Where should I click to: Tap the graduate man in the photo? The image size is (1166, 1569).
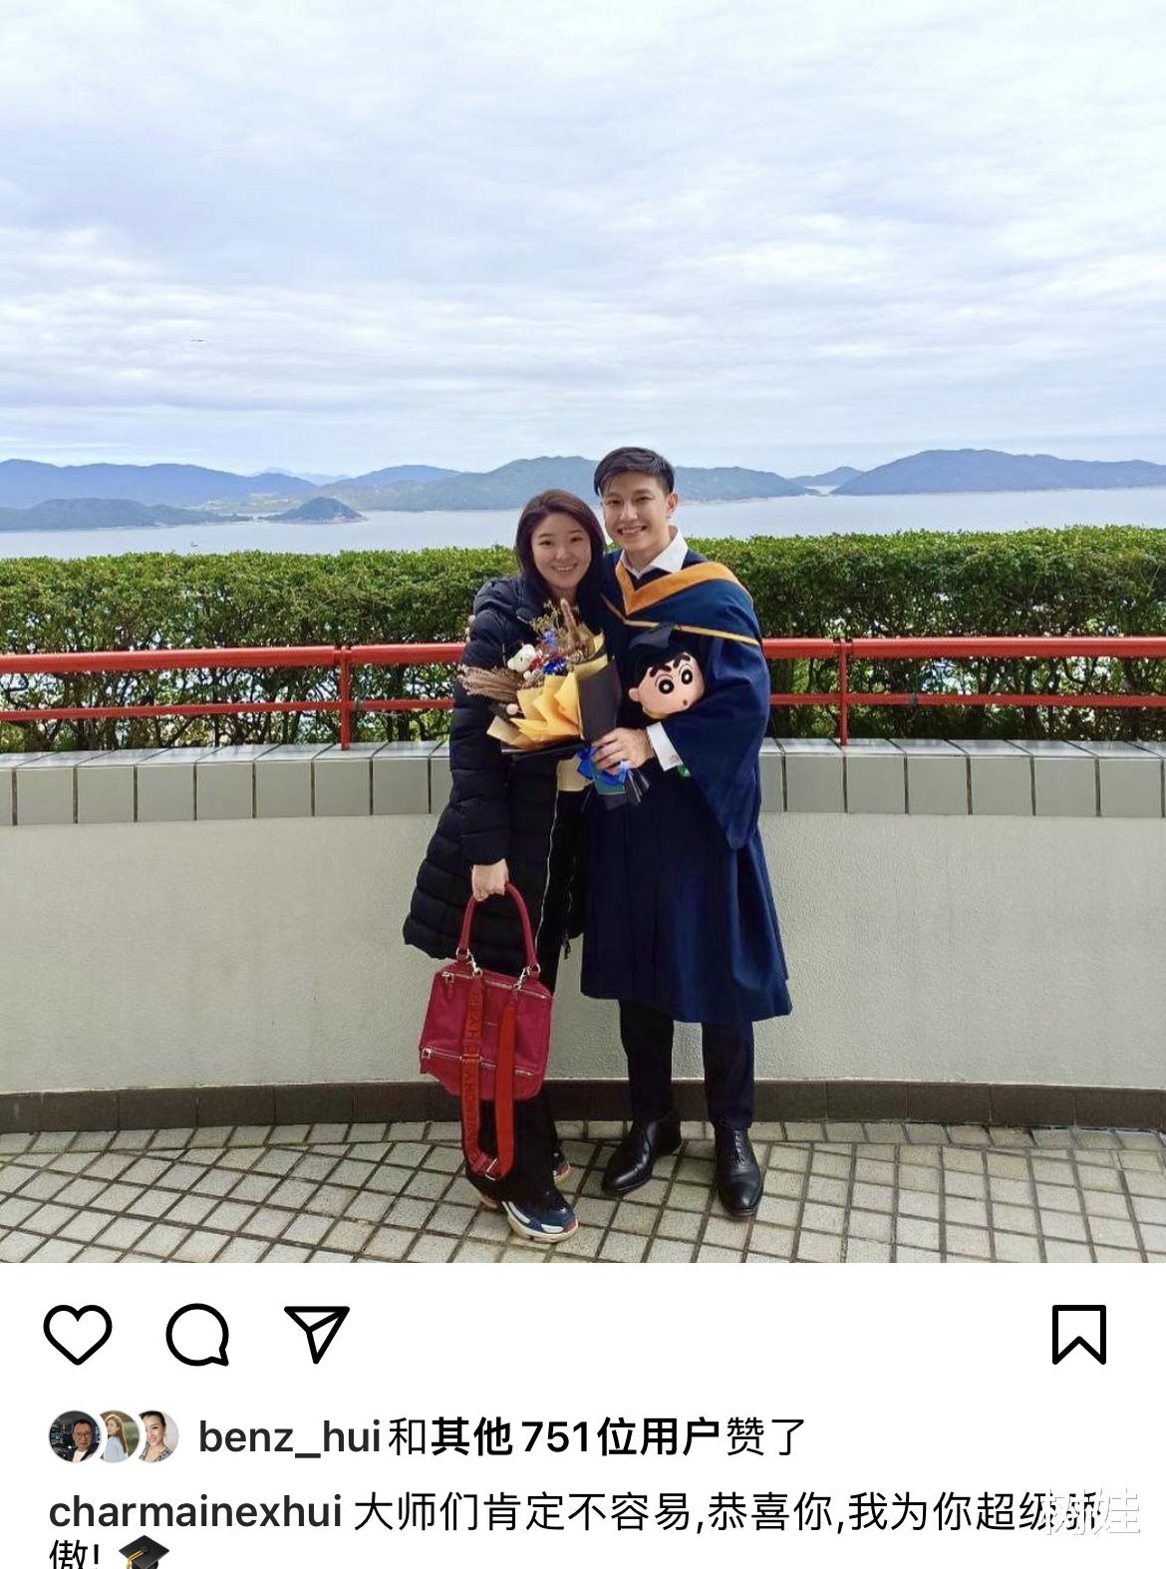click(x=688, y=827)
